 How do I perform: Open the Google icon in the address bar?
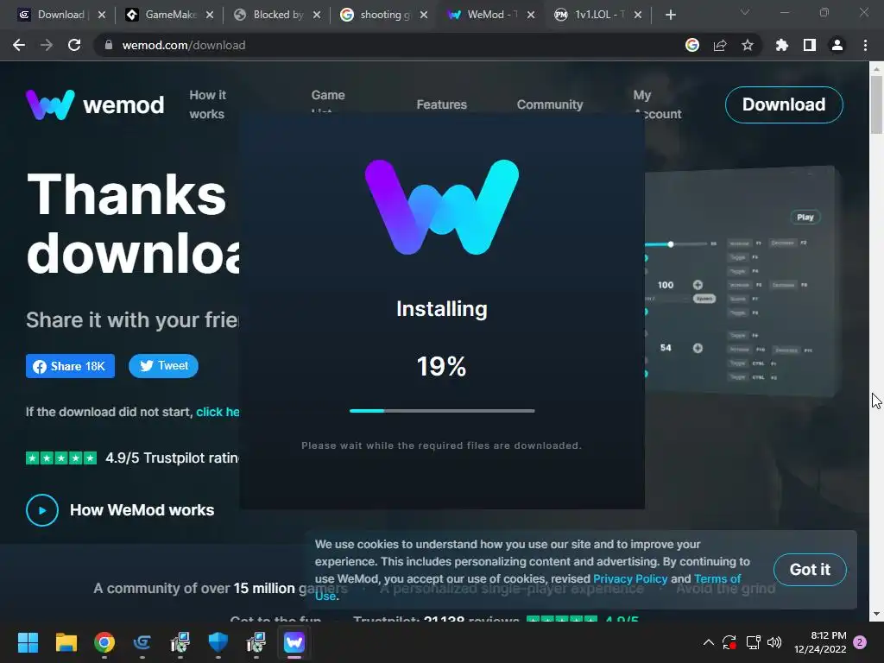692,45
